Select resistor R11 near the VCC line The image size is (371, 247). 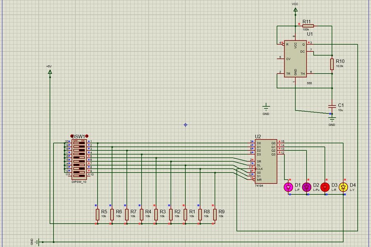308,26
